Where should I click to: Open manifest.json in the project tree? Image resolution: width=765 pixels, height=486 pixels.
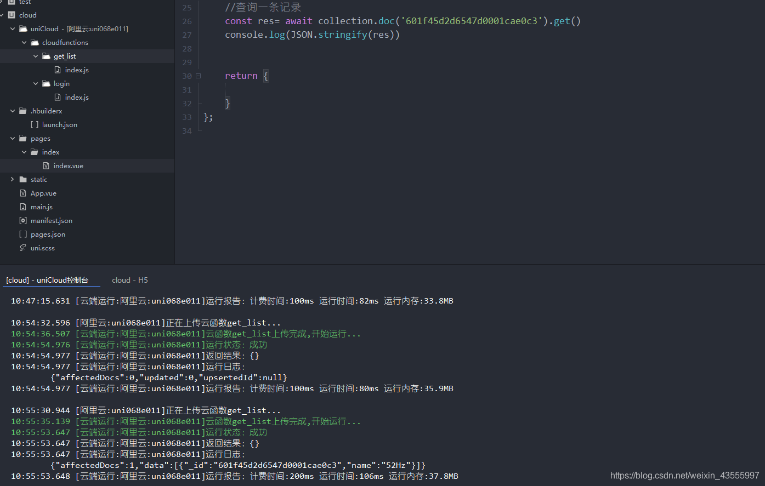(x=52, y=221)
